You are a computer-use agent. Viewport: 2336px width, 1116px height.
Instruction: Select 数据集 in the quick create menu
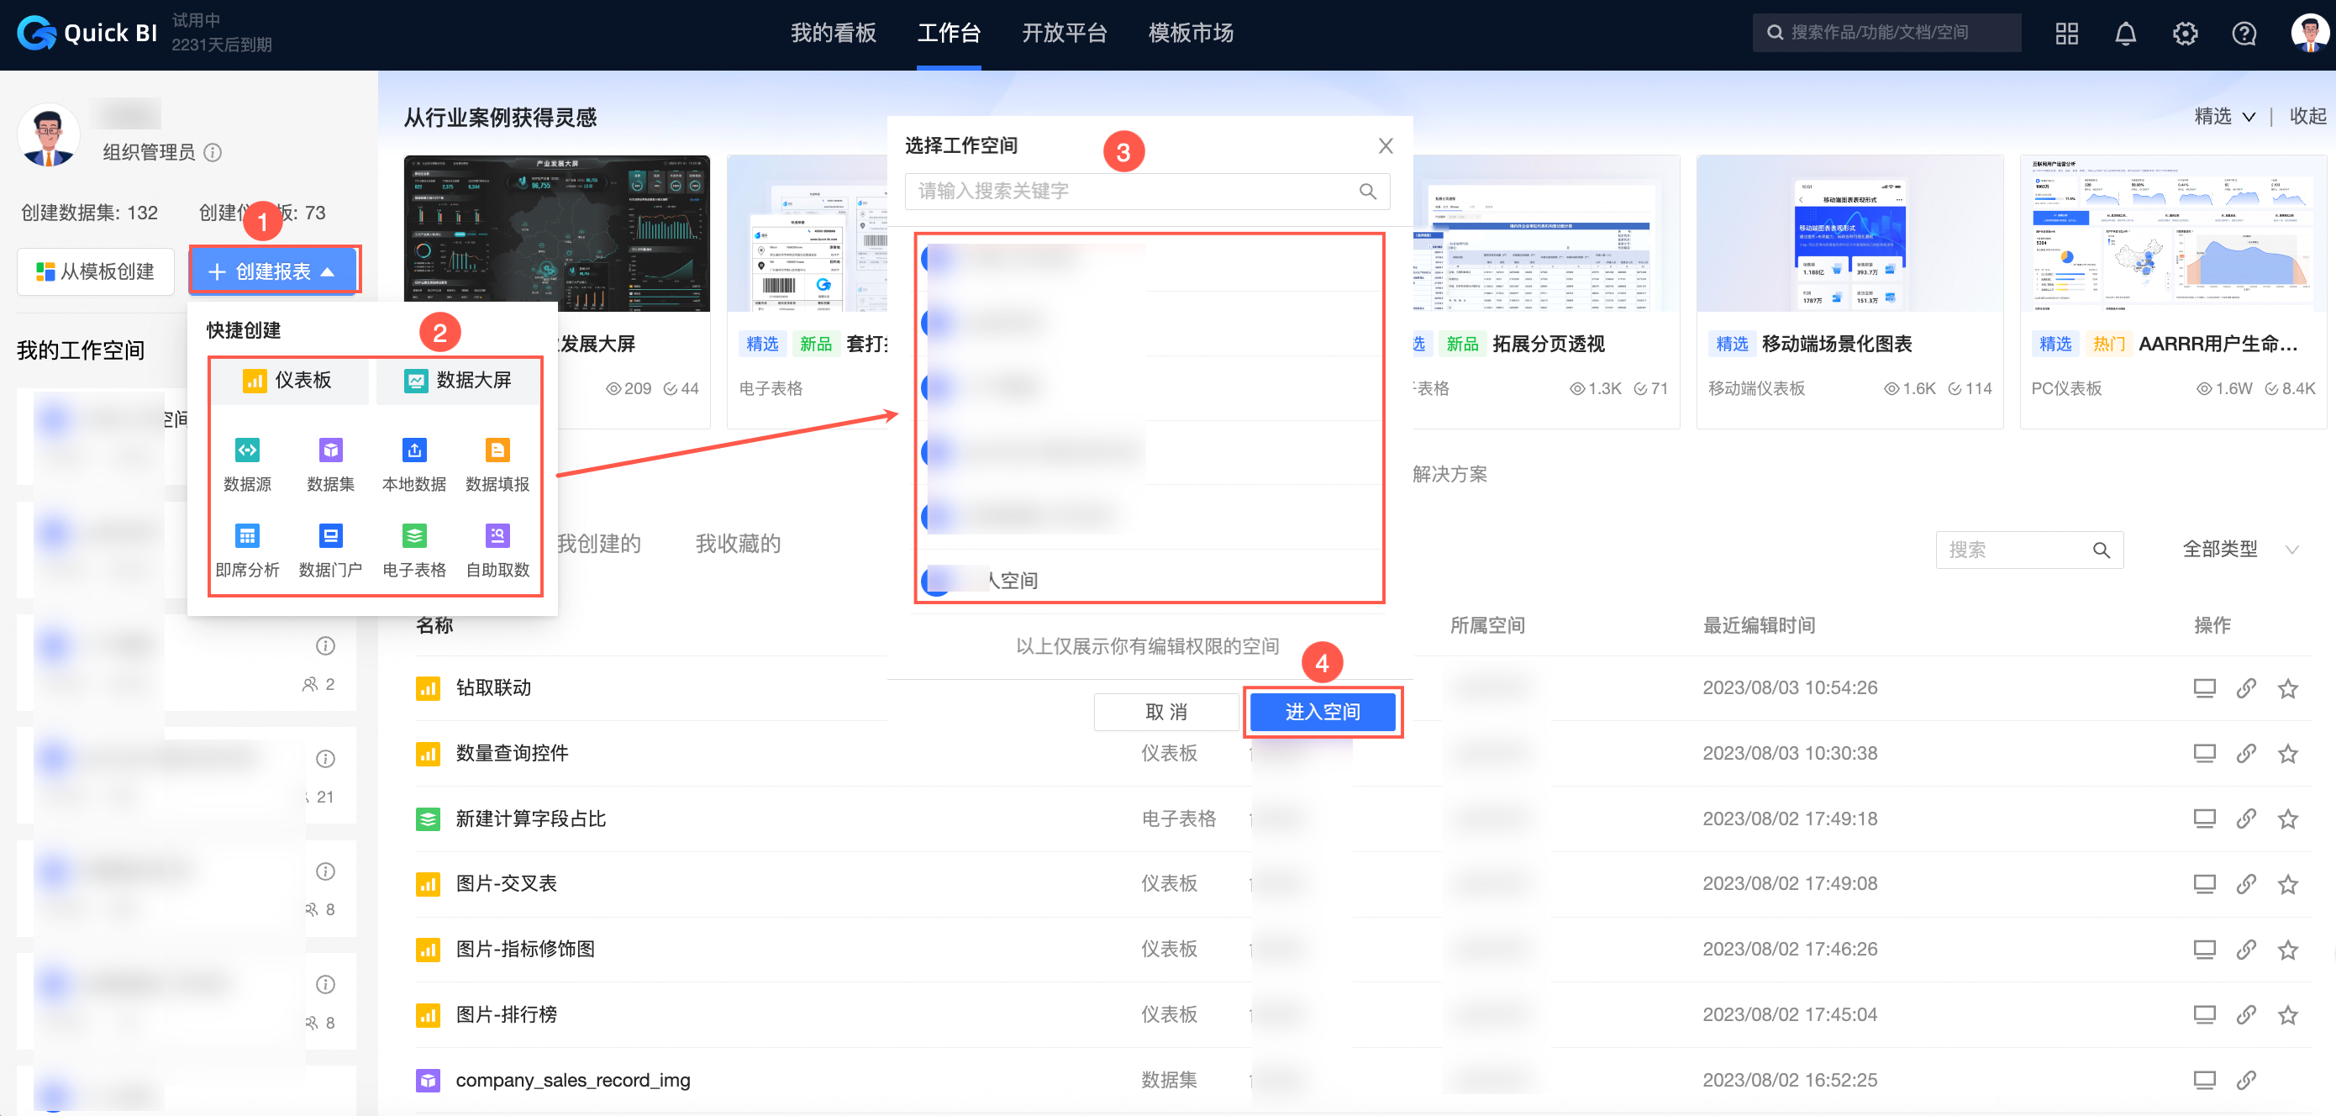tap(330, 462)
